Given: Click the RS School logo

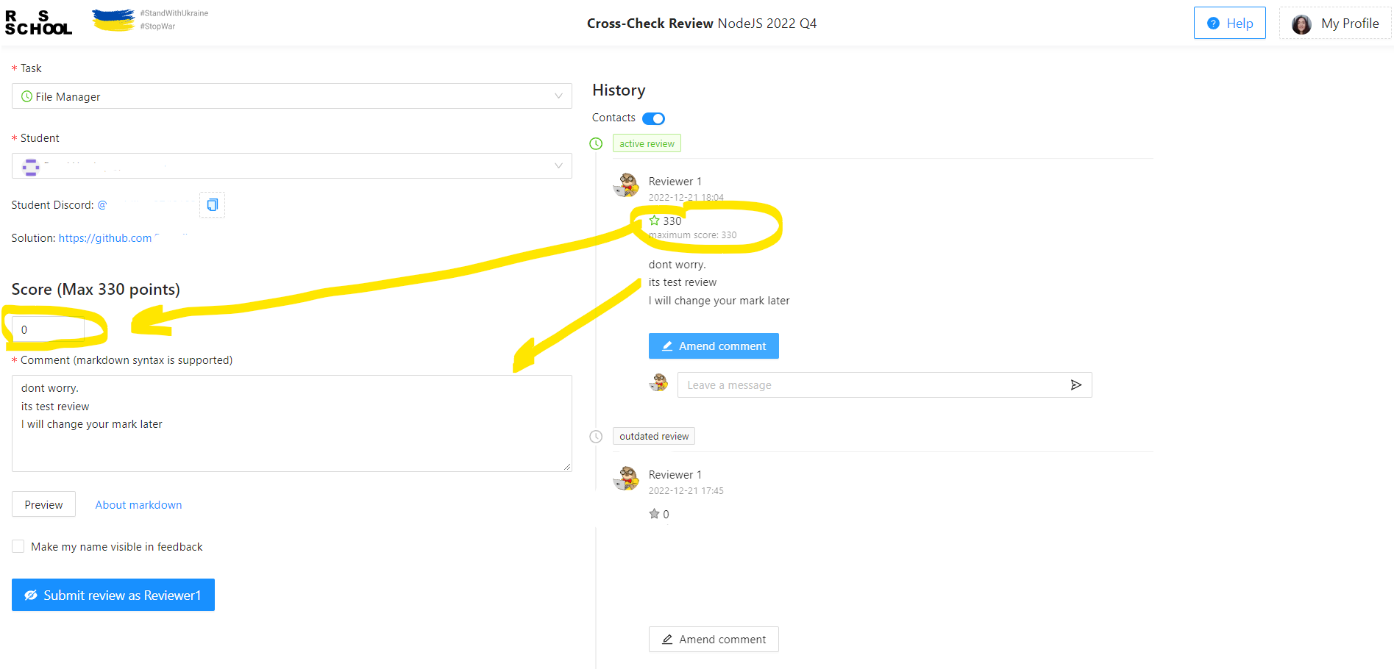Looking at the screenshot, I should coord(39,22).
